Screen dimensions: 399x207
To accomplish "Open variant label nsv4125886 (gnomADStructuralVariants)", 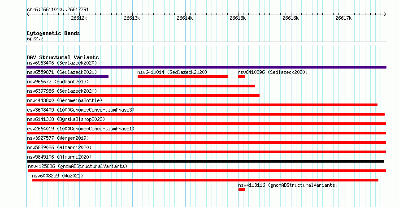I will click(78, 166).
